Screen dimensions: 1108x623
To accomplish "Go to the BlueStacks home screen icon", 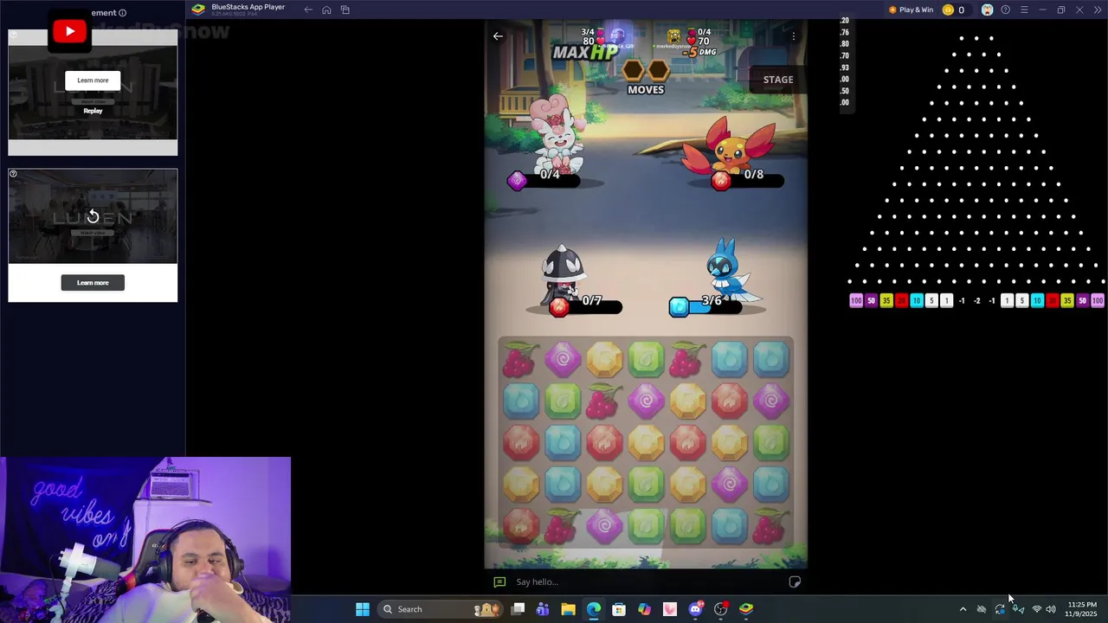I will click(326, 10).
